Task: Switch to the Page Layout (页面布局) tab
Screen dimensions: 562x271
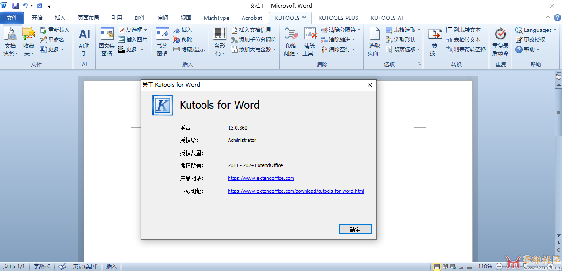Action: 89,18
